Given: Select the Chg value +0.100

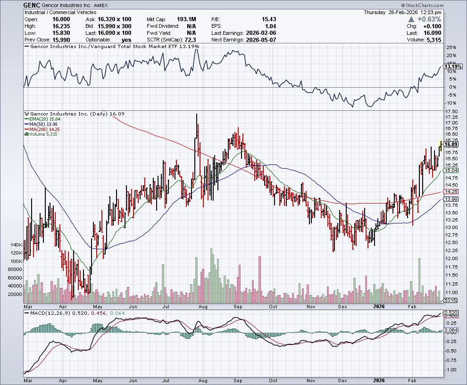Looking at the screenshot, I should click(432, 26).
